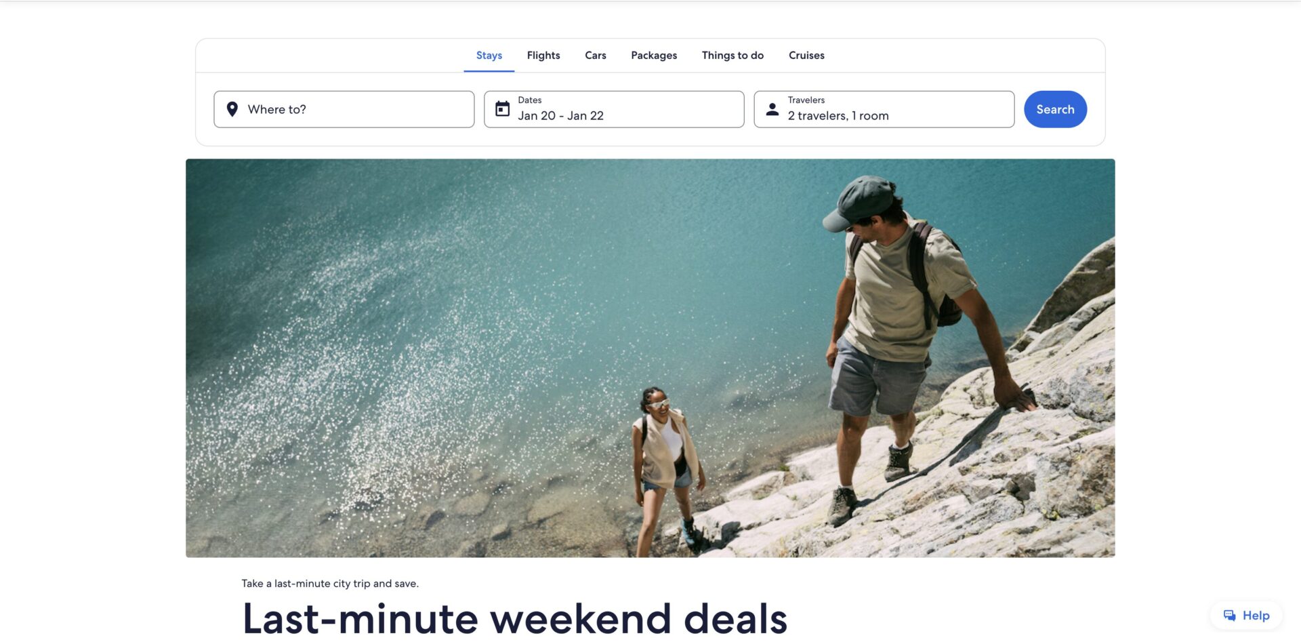Click the Last-minute weekend deals heading

pos(515,619)
